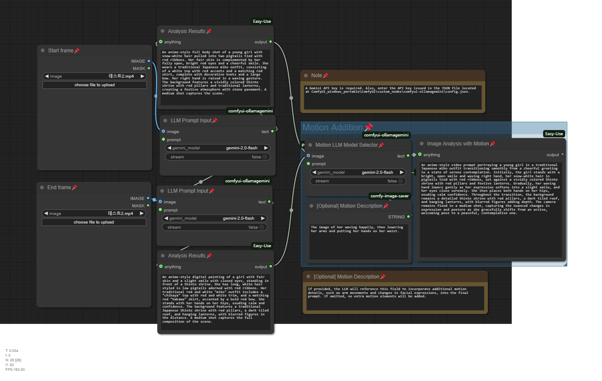This screenshot has height=381, width=602.
Task: Click pin icon beside Motion Addition group title
Action: [x=369, y=127]
